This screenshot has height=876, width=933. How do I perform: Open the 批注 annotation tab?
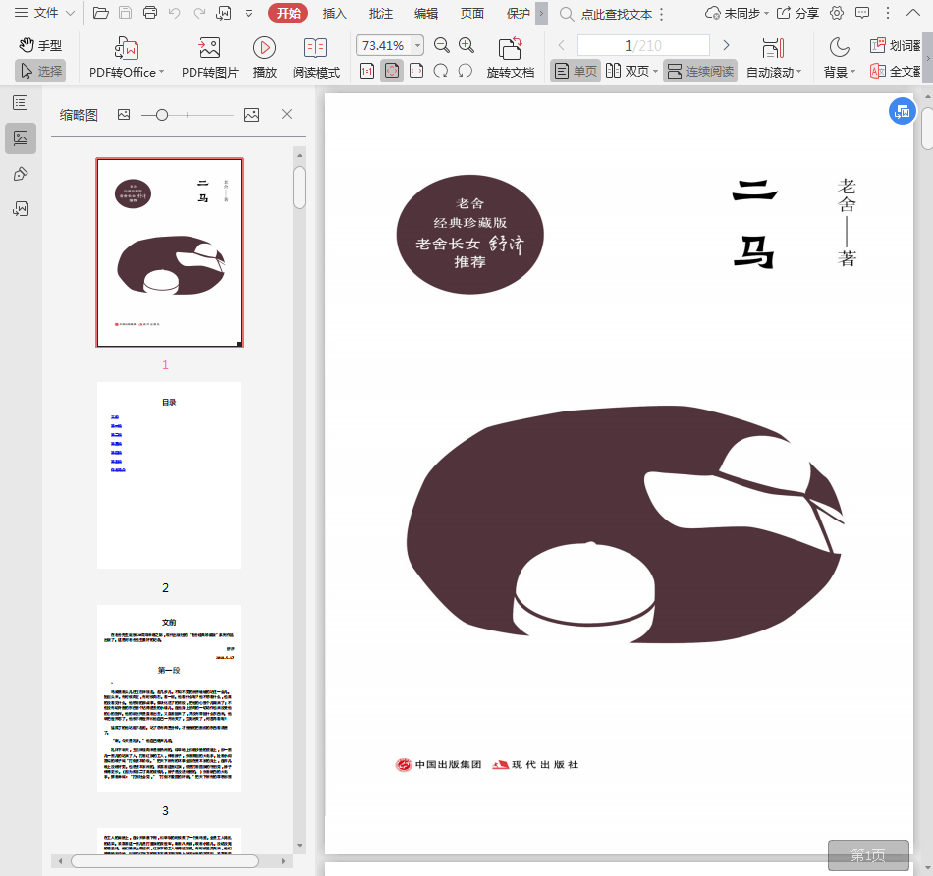(380, 13)
